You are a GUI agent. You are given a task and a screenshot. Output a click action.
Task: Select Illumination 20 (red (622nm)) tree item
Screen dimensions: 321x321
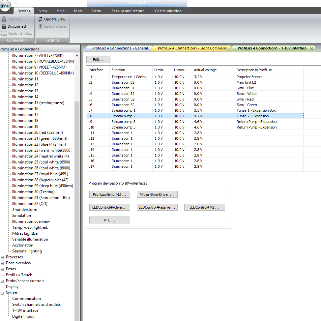38,132
